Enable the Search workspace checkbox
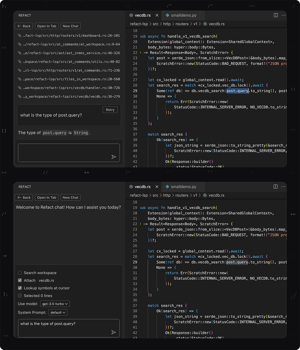The image size is (300, 350). 20,273
